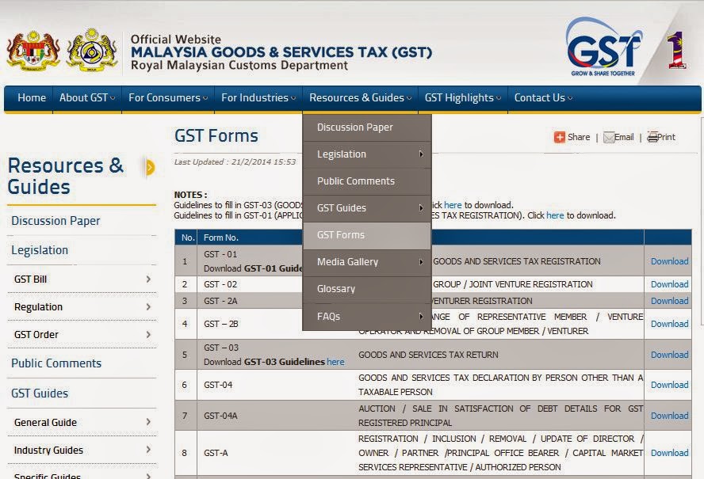Expand Regulation sidebar item
This screenshot has height=479, width=704.
click(82, 306)
